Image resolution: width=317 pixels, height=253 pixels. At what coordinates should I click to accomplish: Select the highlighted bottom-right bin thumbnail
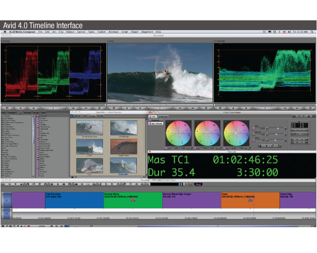[x=123, y=166]
